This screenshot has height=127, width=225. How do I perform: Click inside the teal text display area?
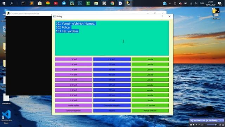(x=112, y=38)
